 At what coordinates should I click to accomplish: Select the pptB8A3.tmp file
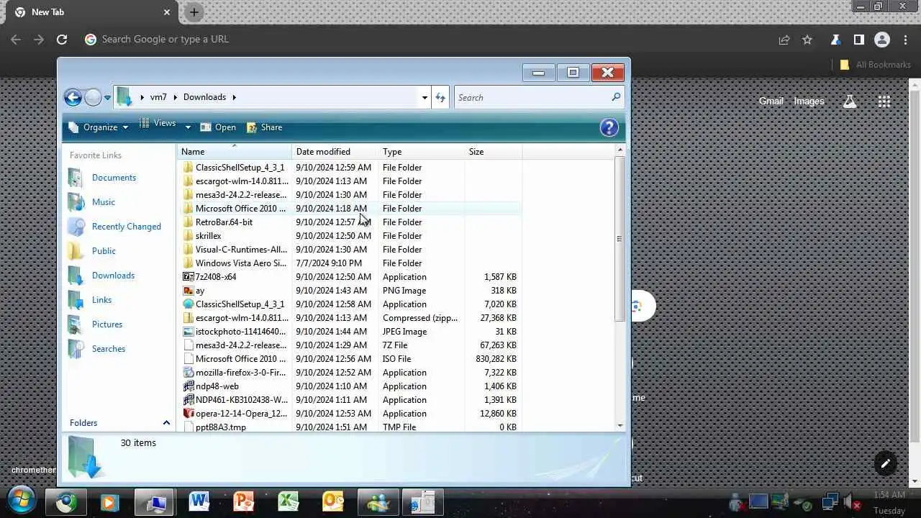(x=220, y=427)
